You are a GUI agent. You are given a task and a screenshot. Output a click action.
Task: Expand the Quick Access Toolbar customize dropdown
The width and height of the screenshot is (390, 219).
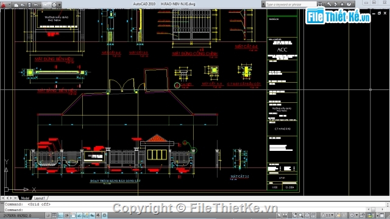(x=59, y=5)
